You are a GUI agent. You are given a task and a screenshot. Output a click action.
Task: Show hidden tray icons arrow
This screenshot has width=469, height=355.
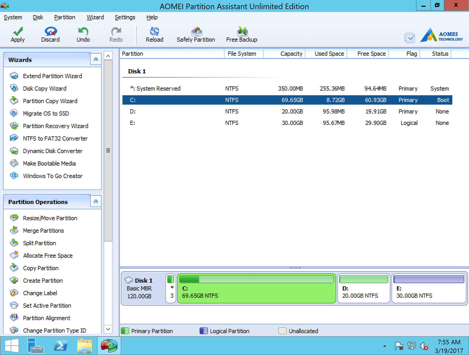[x=385, y=346]
